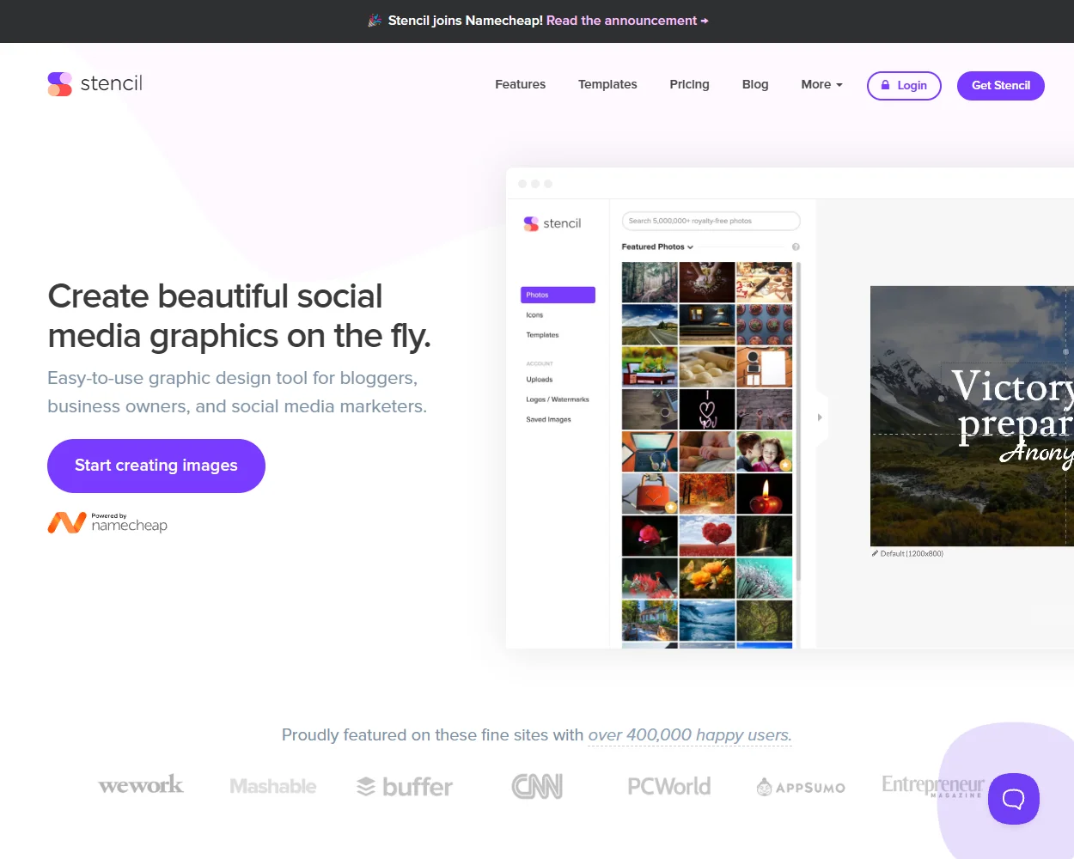The width and height of the screenshot is (1074, 859).
Task: Expand the Featured Photos dropdown
Action: (x=657, y=247)
